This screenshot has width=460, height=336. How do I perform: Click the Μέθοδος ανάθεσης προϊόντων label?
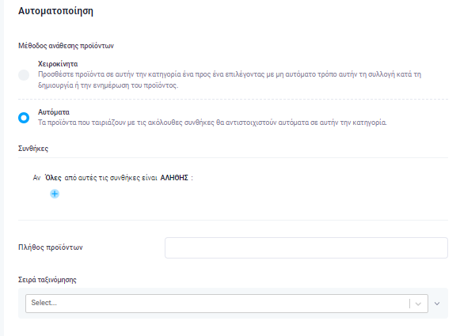(x=66, y=46)
